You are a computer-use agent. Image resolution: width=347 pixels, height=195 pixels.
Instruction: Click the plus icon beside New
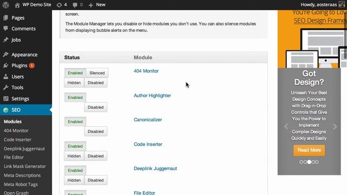(91, 5)
